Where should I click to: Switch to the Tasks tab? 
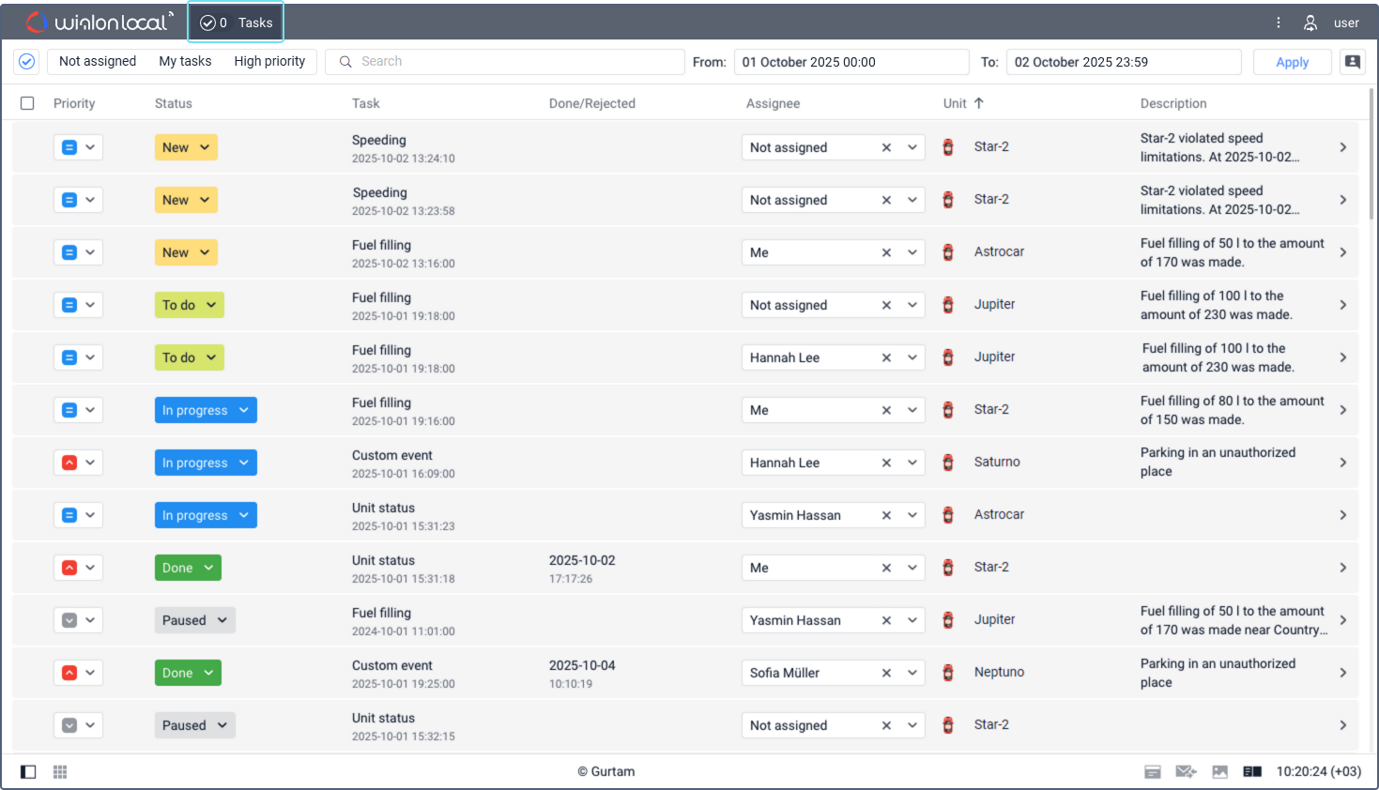(237, 23)
